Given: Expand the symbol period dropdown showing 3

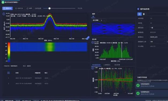Looking at the screenshot, I should pyautogui.click(x=103, y=20).
